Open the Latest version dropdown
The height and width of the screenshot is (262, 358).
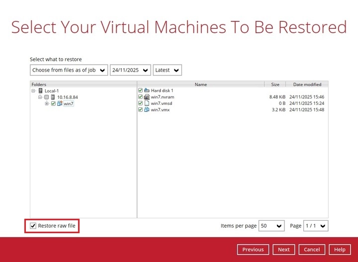tap(167, 70)
